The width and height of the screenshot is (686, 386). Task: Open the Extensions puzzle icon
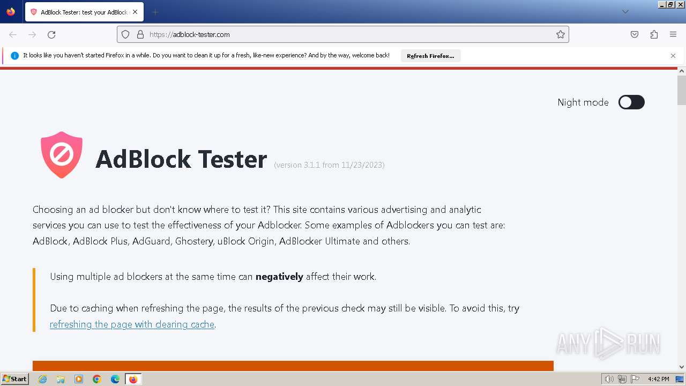(x=654, y=34)
